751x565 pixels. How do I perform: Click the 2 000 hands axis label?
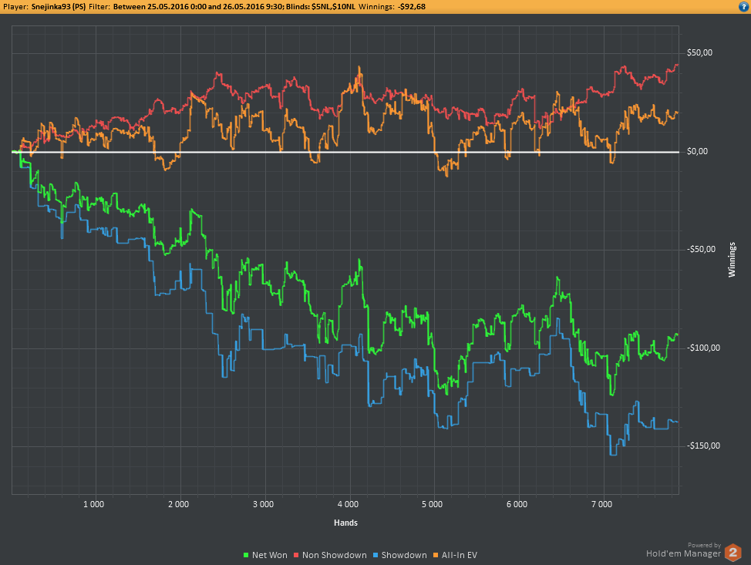click(x=178, y=504)
